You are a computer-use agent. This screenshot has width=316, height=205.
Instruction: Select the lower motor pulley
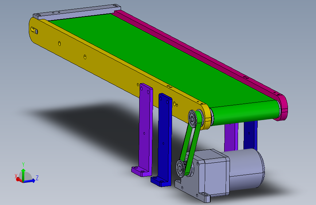pos(180,168)
